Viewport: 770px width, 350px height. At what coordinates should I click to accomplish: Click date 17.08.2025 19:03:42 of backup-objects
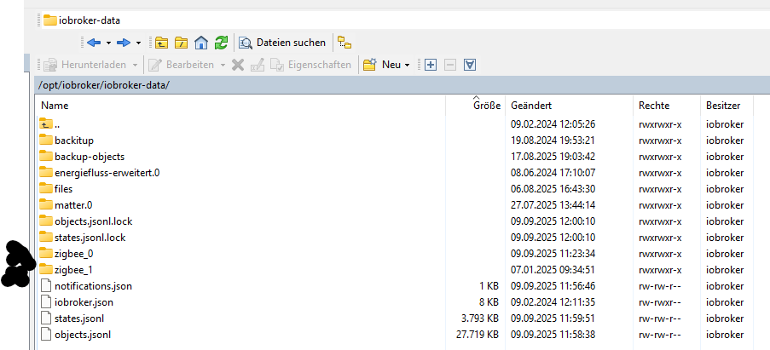pyautogui.click(x=553, y=157)
